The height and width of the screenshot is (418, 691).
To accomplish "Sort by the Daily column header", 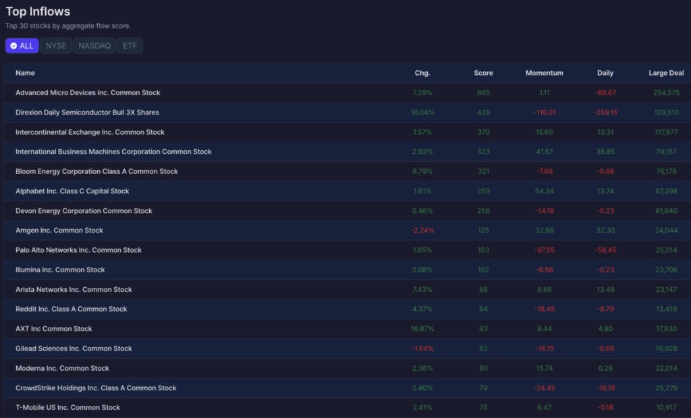I will [605, 73].
